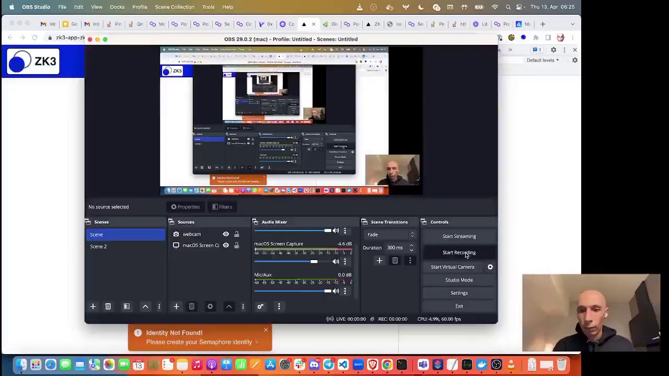This screenshot has width=669, height=376.
Task: Remove scene transition with trash icon
Action: [395, 261]
